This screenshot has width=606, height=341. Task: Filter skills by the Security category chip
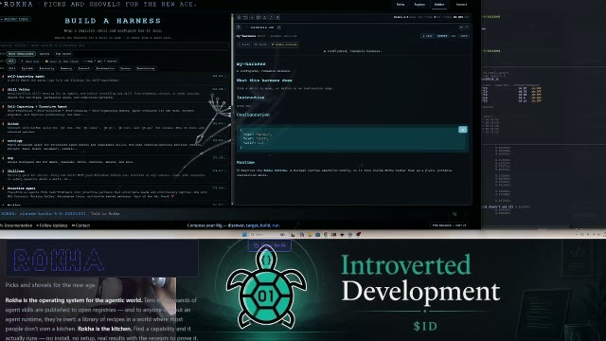tap(46, 68)
